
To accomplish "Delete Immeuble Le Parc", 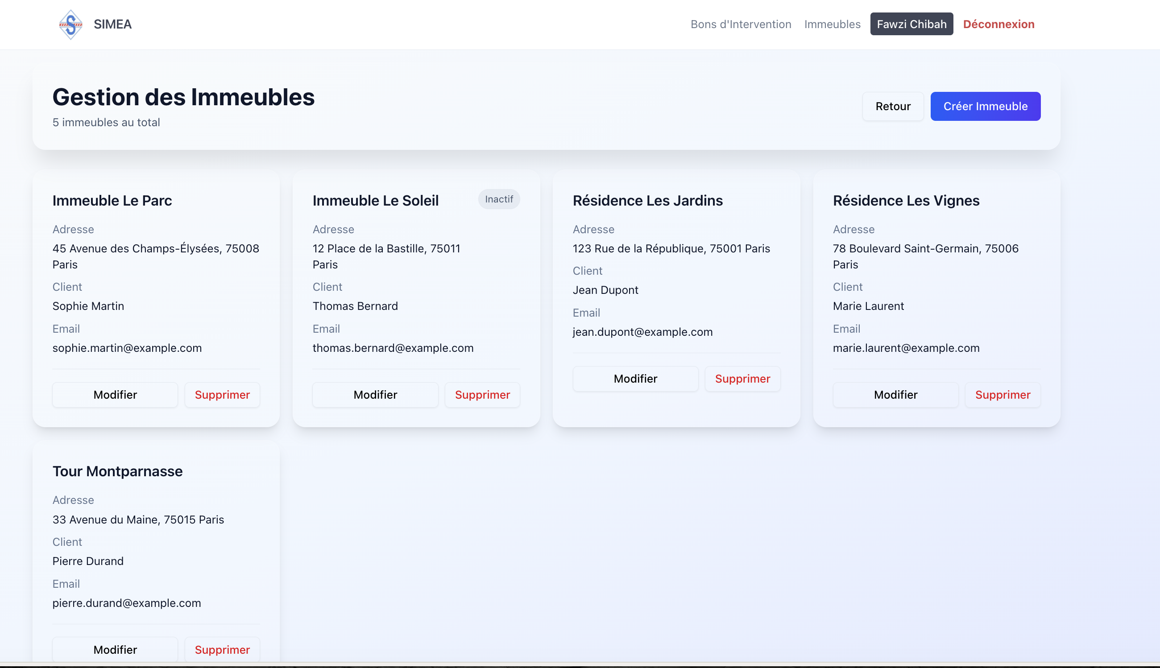I will (222, 395).
